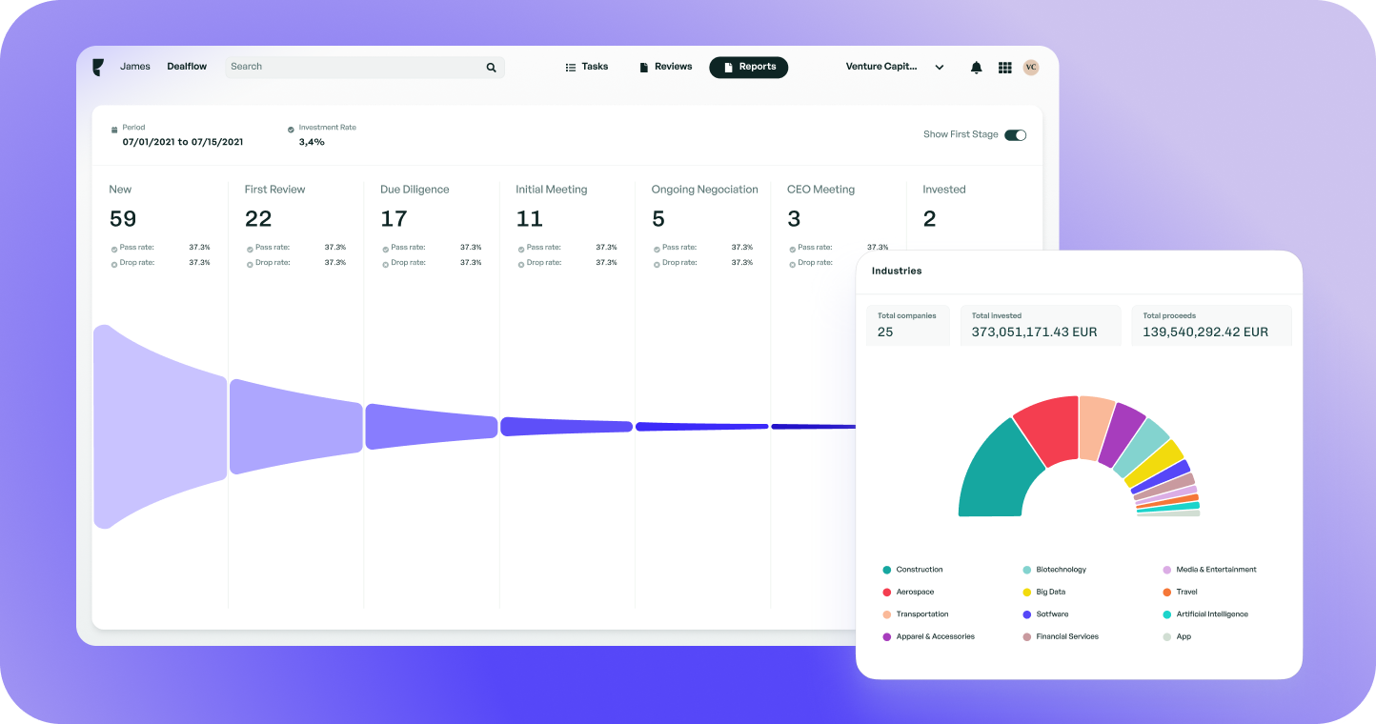The height and width of the screenshot is (724, 1376).
Task: Open the VC user avatar
Action: tap(1031, 68)
